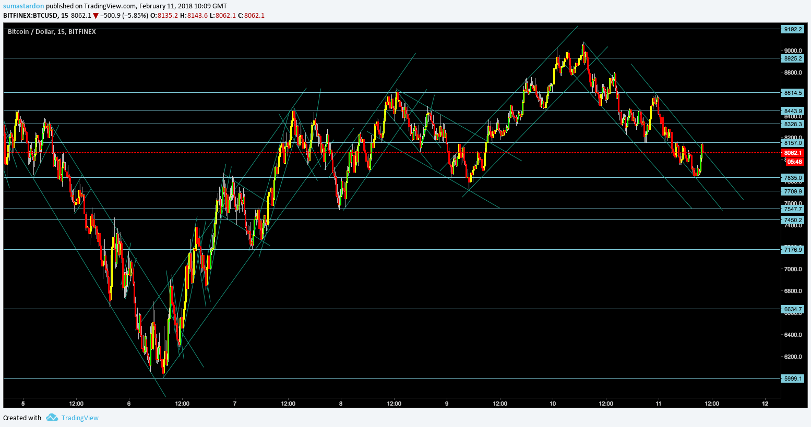Click the Bitcoin / Dollar, 15, BITFINEX chart legend
Viewport: 811px width, 427px height.
[52, 32]
